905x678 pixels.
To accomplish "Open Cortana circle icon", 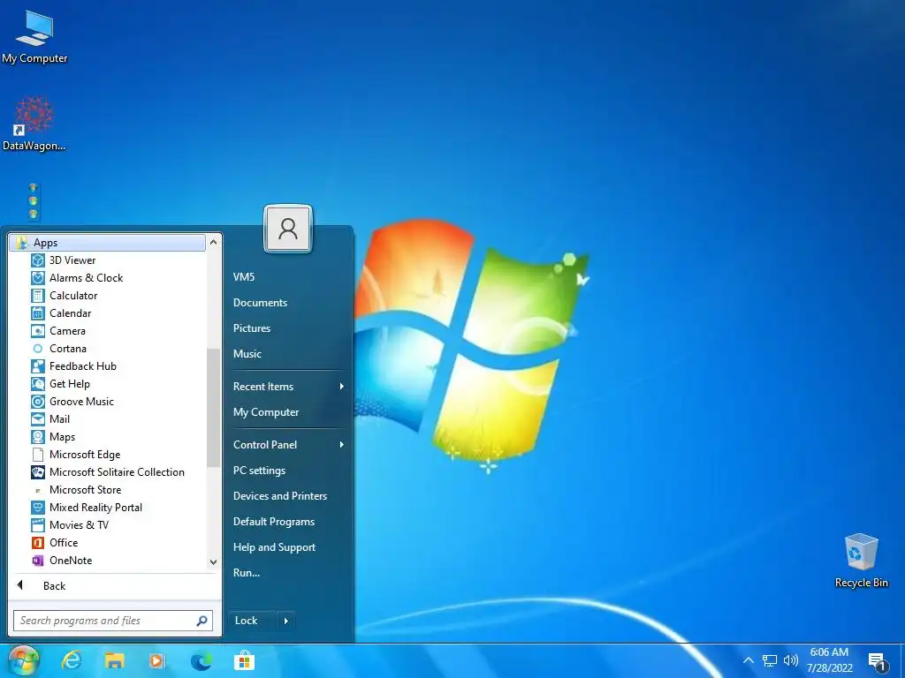I will coord(37,349).
